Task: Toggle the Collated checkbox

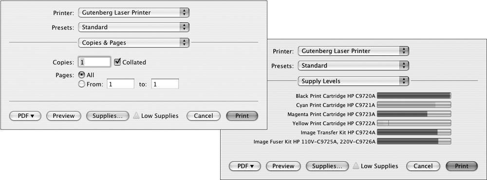Action: [117, 62]
